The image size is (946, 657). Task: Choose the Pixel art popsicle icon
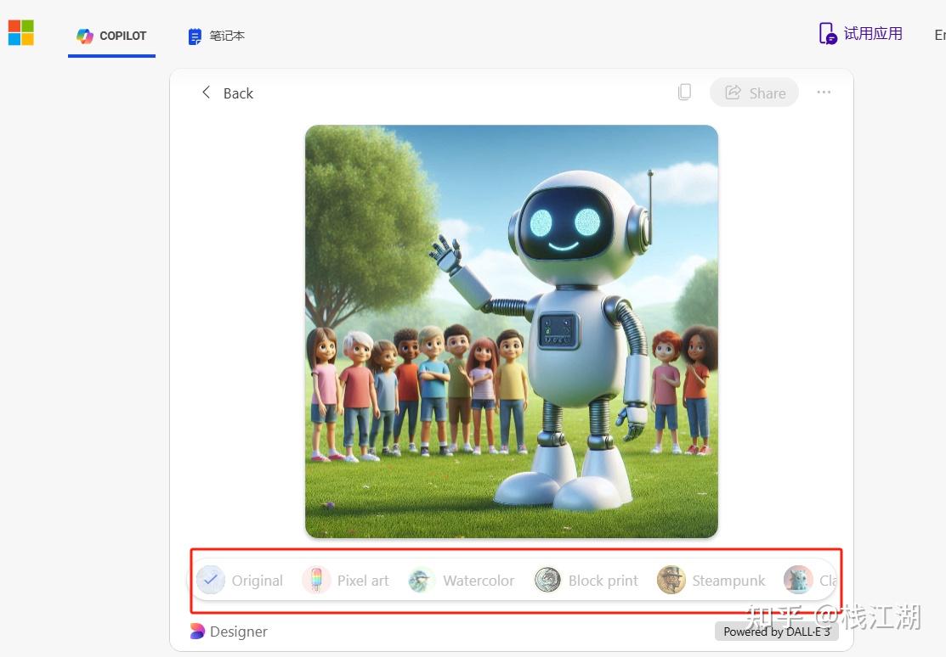click(x=316, y=581)
